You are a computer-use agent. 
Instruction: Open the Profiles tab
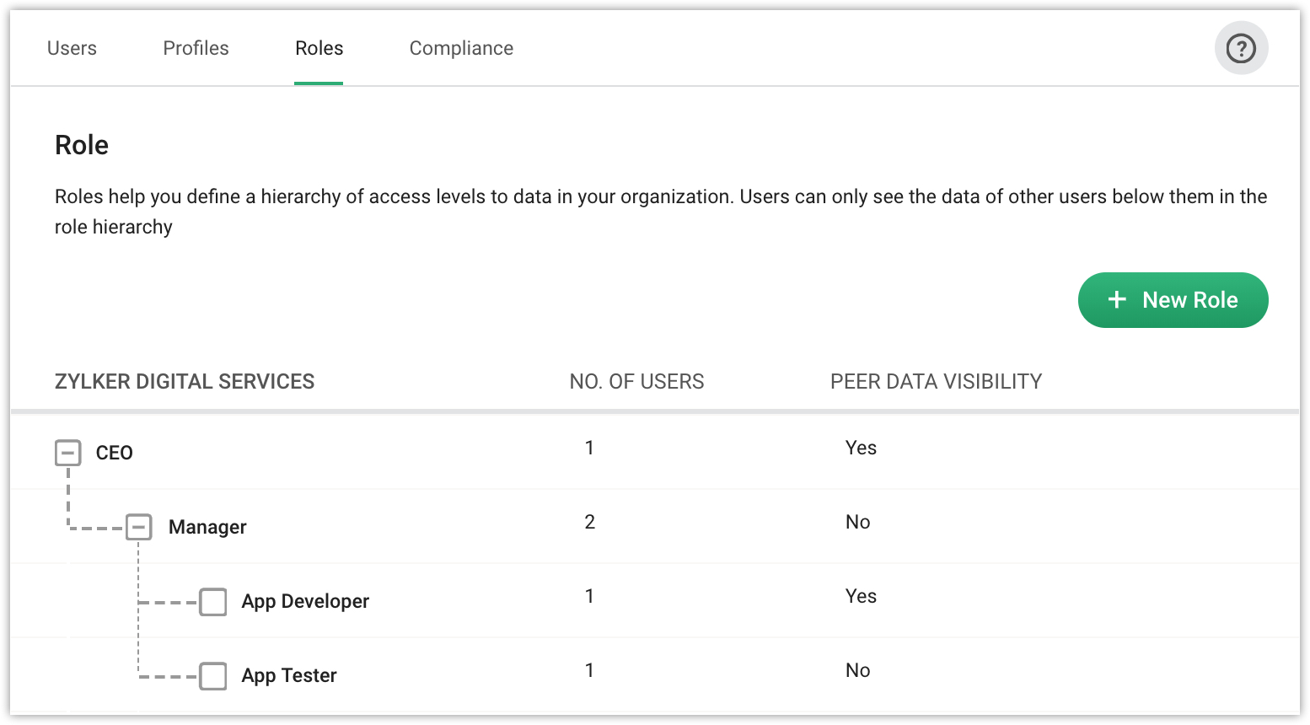coord(196,48)
